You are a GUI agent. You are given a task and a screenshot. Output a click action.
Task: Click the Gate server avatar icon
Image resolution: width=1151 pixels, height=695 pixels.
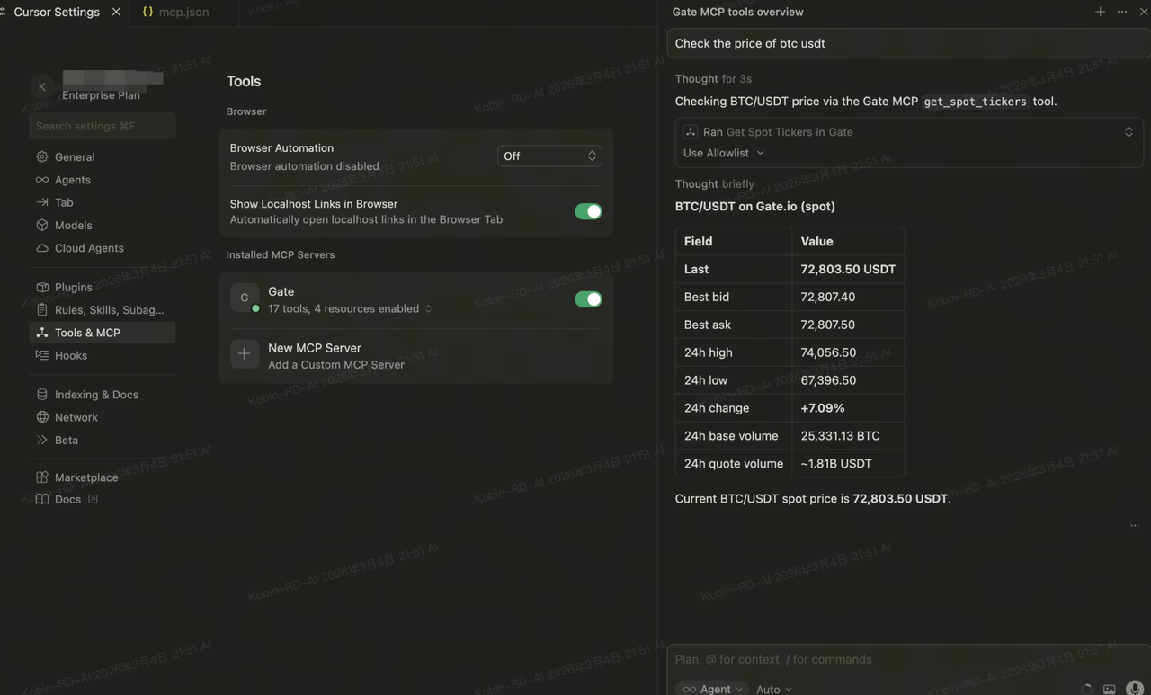tap(245, 298)
